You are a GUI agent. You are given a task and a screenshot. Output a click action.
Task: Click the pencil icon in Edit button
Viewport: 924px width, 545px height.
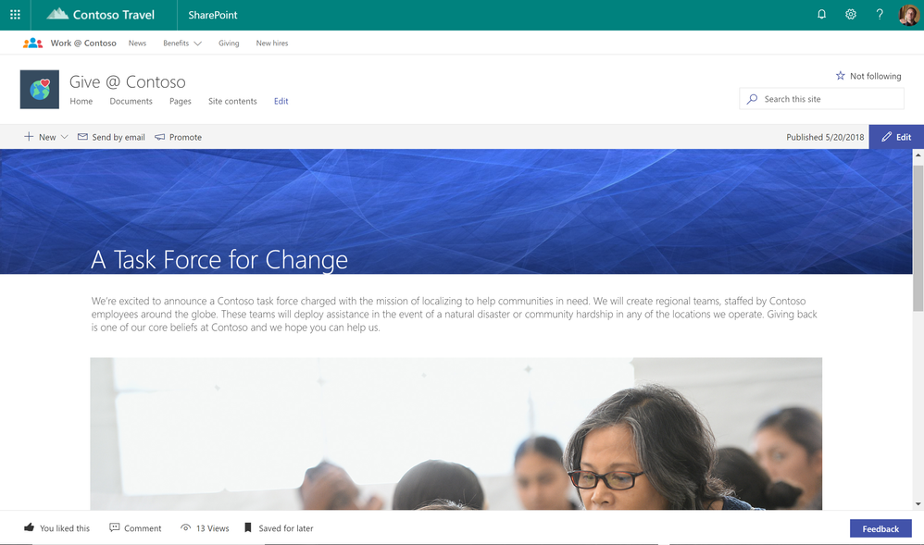tap(886, 137)
